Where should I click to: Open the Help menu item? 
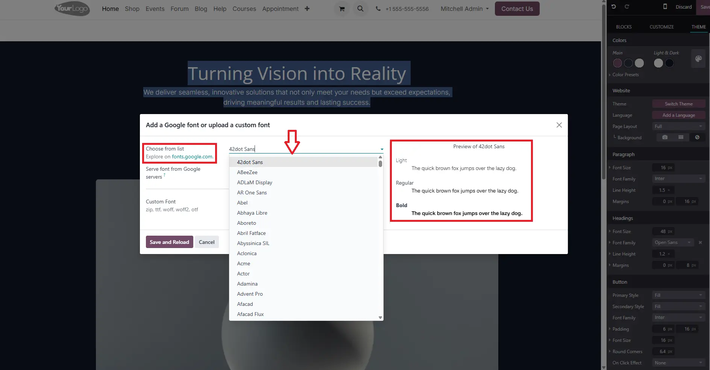[x=220, y=9]
